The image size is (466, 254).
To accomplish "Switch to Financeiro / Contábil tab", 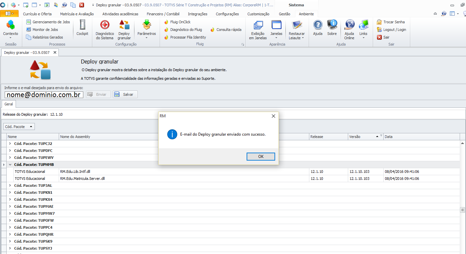I will tap(163, 14).
